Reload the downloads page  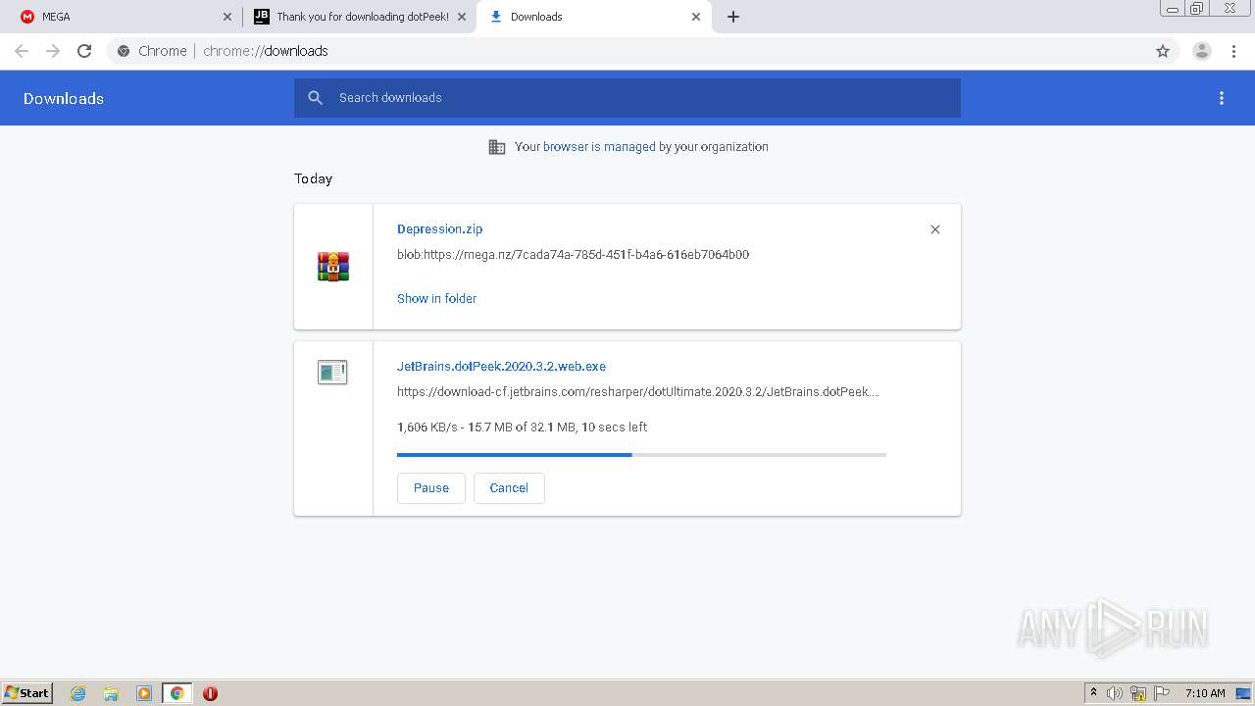[x=84, y=51]
